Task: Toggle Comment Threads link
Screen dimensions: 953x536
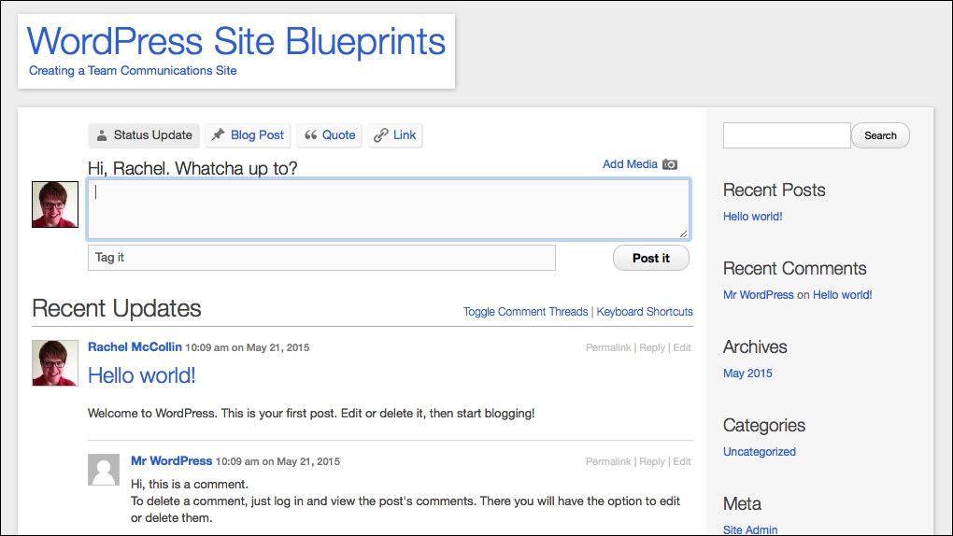Action: 525,312
